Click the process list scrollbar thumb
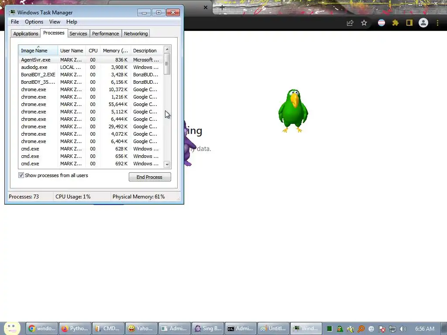 pos(167,64)
